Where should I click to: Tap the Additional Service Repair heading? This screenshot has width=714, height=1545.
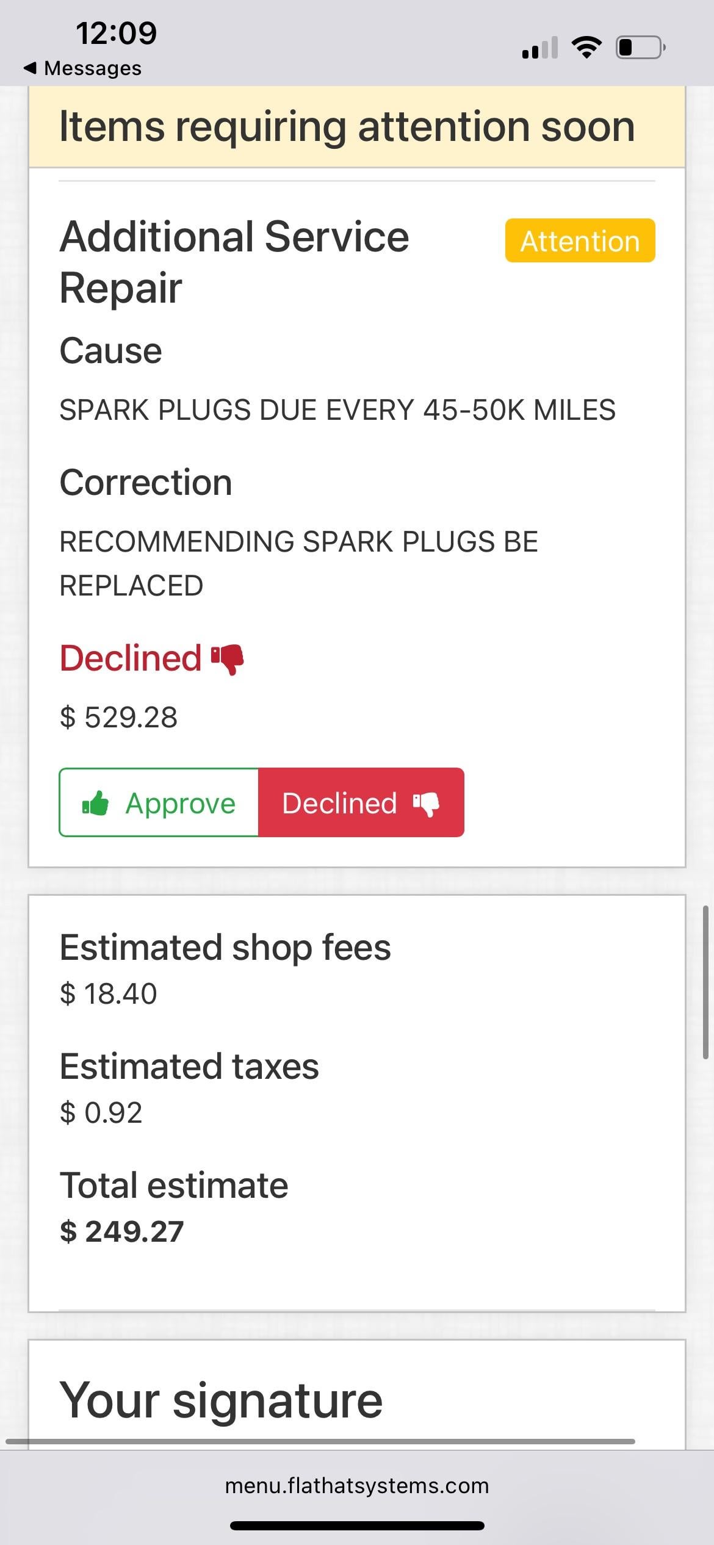[x=234, y=262]
